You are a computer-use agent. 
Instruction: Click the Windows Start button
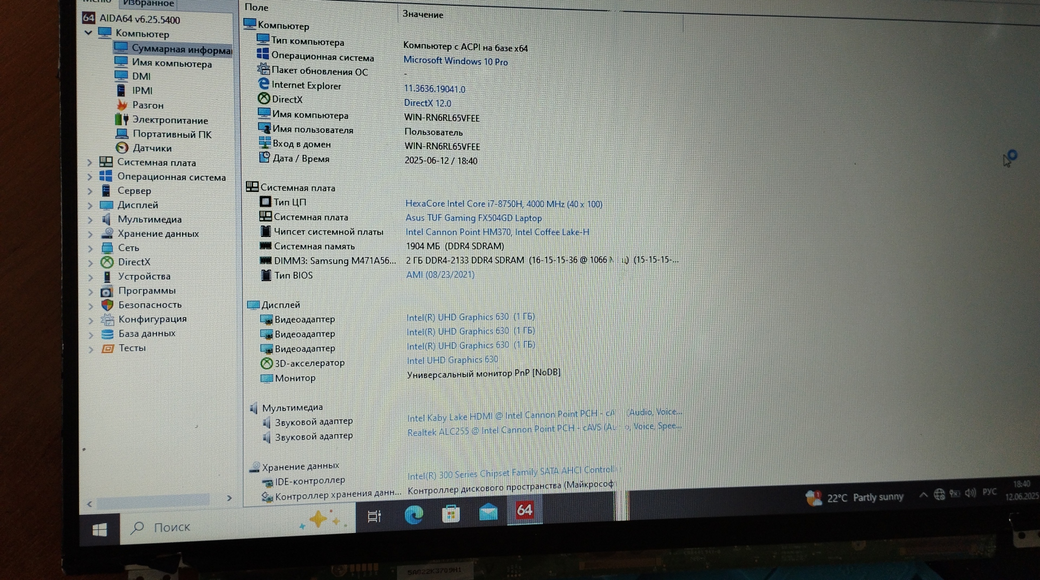[100, 530]
